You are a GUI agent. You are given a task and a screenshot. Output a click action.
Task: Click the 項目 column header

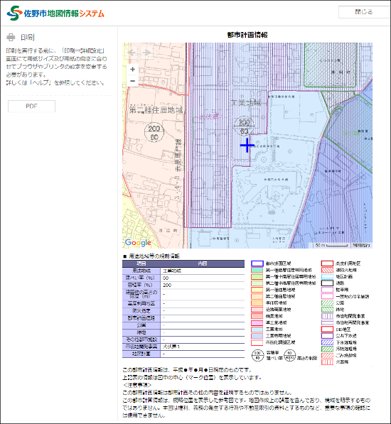coord(141,263)
